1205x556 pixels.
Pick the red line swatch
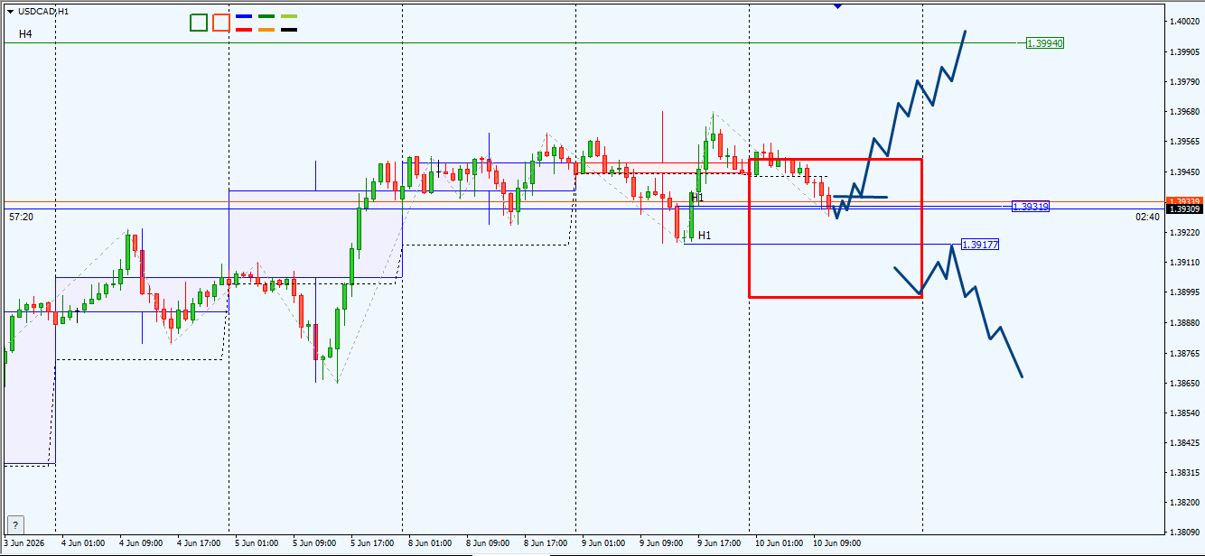[244, 30]
